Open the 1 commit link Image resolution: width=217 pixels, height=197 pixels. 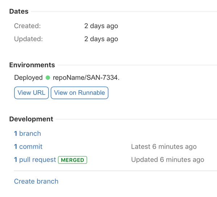[x=28, y=146]
